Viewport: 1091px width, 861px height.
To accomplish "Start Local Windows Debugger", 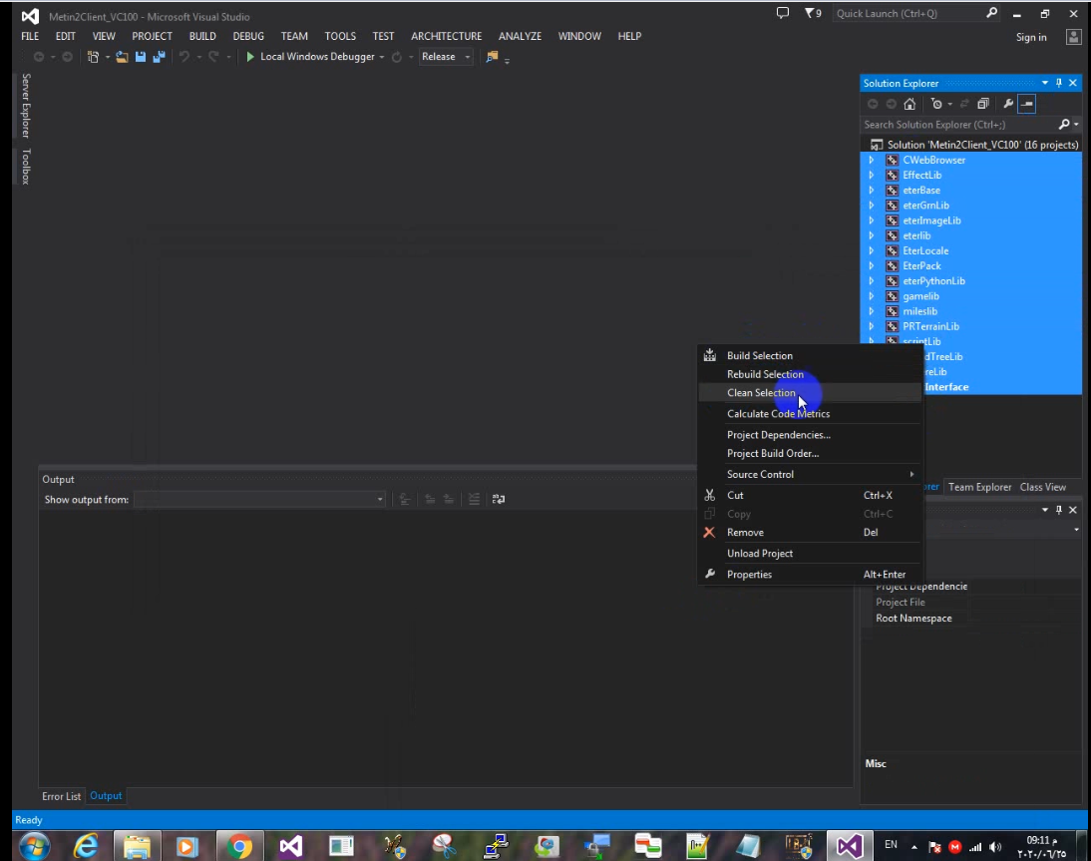I will click(x=309, y=57).
